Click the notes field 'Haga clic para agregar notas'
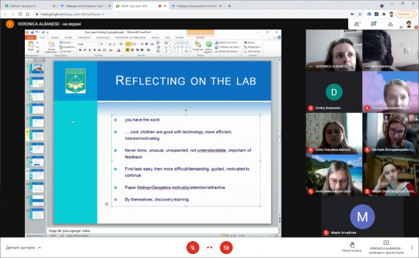This screenshot has height=258, width=419. tap(162, 231)
